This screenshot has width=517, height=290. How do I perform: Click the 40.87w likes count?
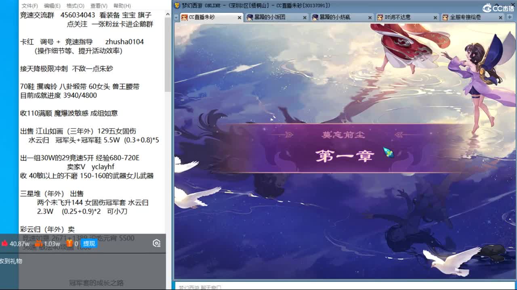[x=19, y=244]
